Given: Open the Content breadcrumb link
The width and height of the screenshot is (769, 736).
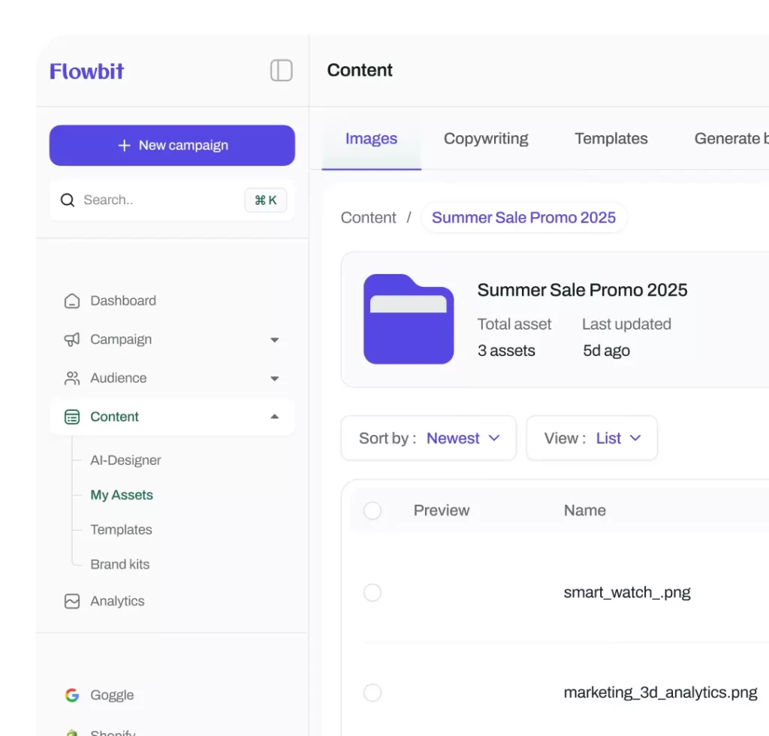Looking at the screenshot, I should click(368, 218).
